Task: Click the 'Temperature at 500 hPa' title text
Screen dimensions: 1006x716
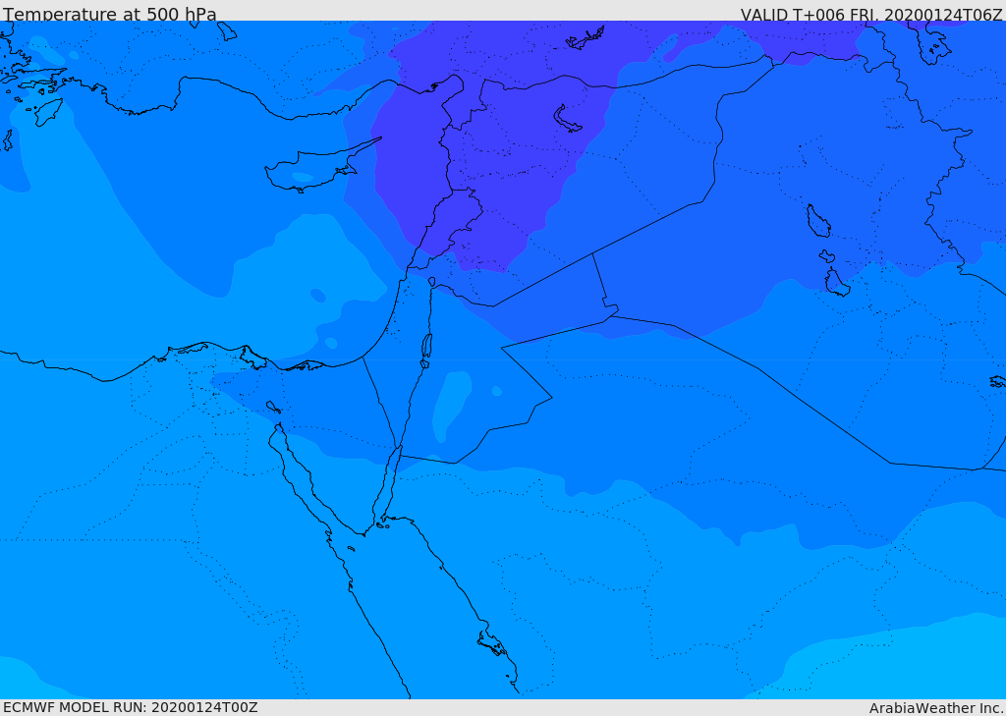Action: pos(110,14)
